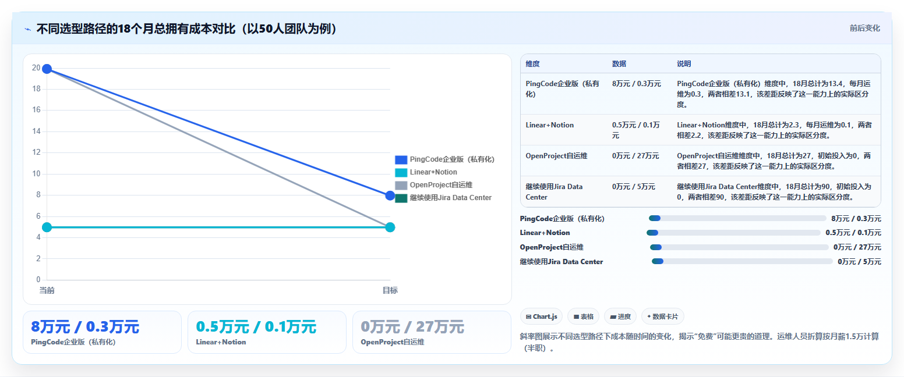Select 继续使用Jira Data Center table row name
The width and height of the screenshot is (904, 377).
[554, 192]
